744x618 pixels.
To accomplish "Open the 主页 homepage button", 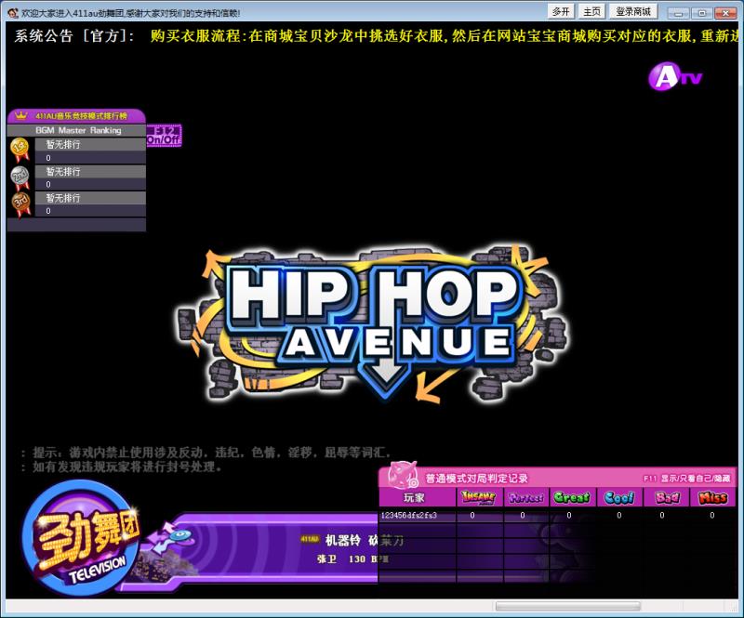I will [x=591, y=11].
